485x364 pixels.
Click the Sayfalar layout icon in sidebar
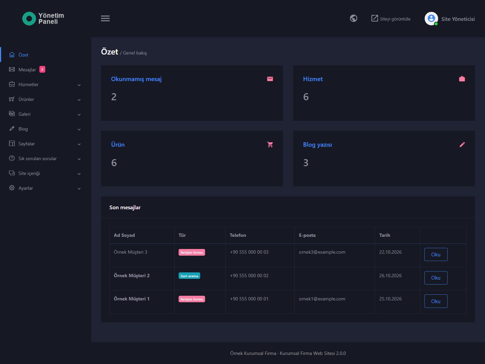coord(12,143)
